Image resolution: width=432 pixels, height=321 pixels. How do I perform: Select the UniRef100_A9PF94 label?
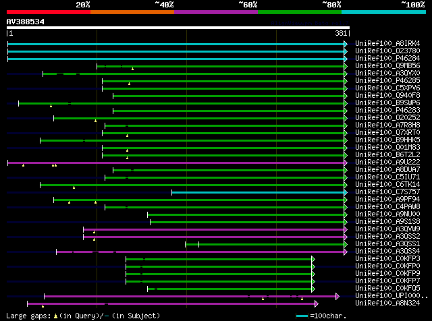[x=387, y=200]
